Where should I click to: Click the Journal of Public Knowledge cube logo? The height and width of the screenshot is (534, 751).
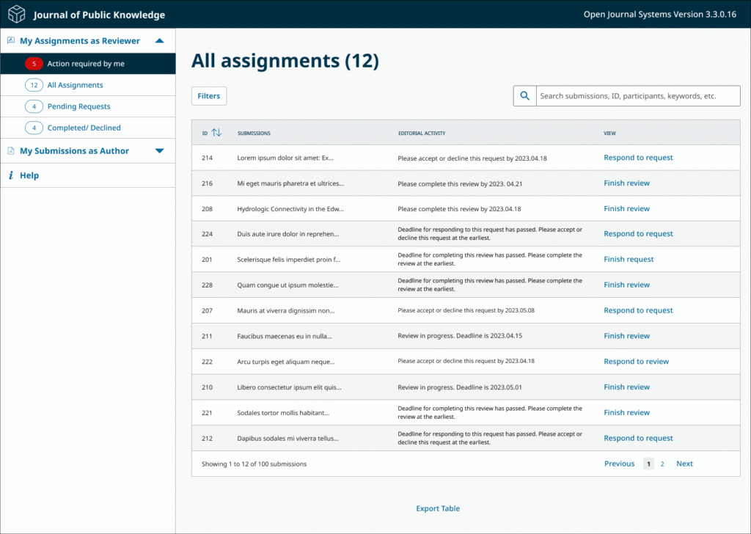16,14
